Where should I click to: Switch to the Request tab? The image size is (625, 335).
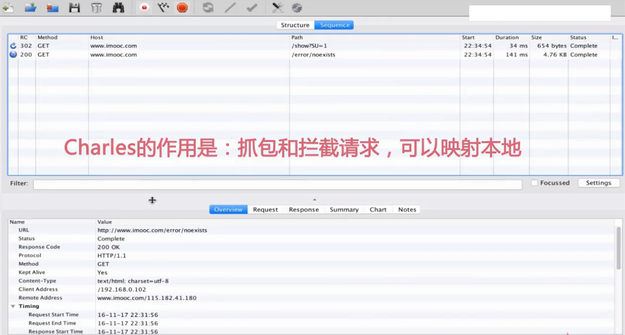(x=266, y=209)
